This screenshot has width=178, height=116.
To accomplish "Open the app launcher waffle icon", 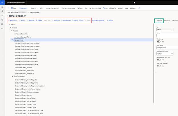I will [x=2, y=2].
